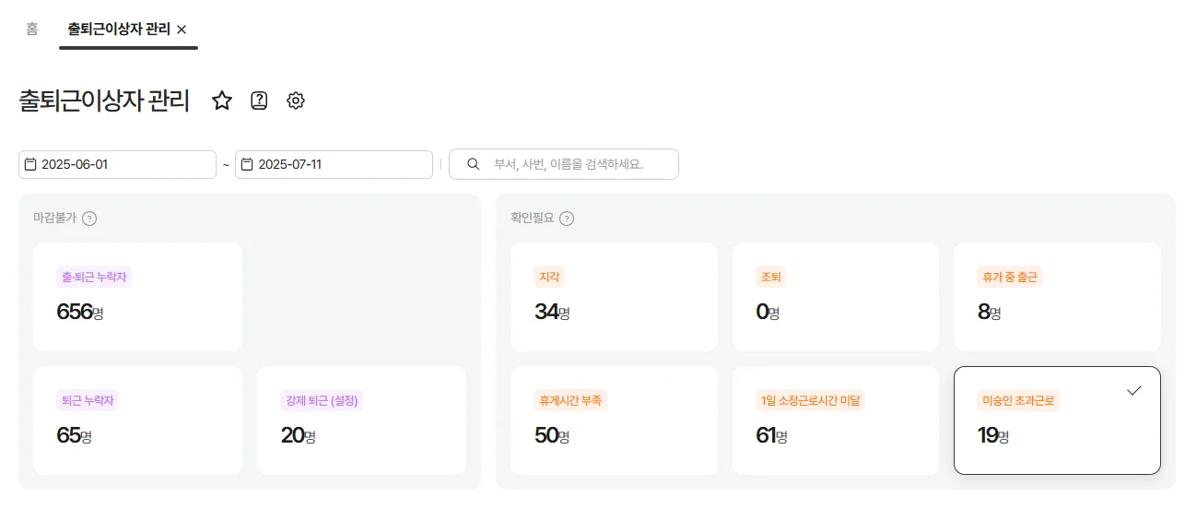
Task: Filter by 강제 퇴근 (설정) card
Action: [x=360, y=420]
